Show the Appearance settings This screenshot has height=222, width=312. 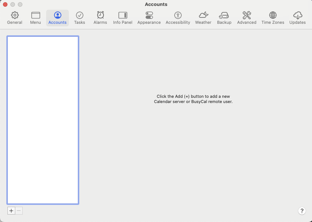click(x=149, y=18)
